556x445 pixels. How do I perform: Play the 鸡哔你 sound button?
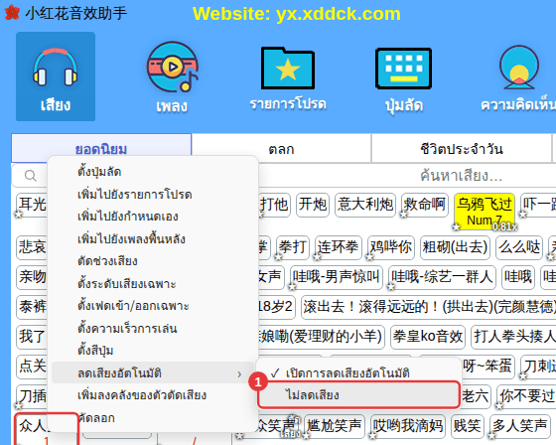391,247
